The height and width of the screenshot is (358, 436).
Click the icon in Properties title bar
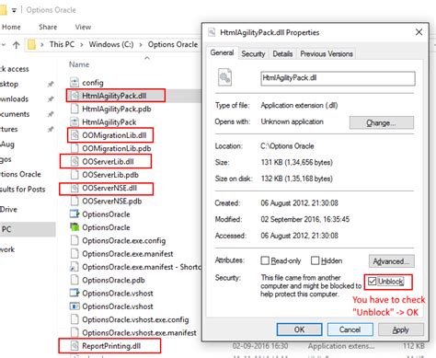click(x=212, y=32)
